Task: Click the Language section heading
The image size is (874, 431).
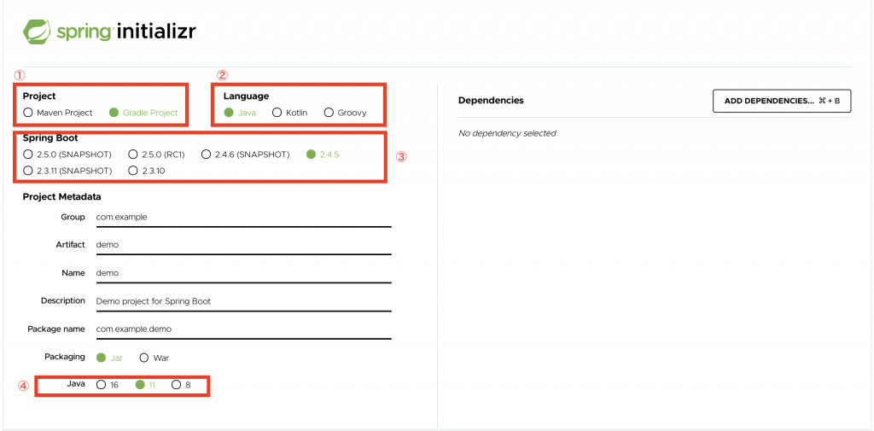Action: [247, 96]
